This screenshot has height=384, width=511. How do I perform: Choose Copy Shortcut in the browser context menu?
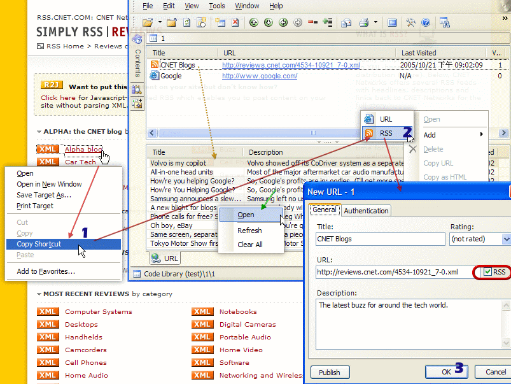64,244
